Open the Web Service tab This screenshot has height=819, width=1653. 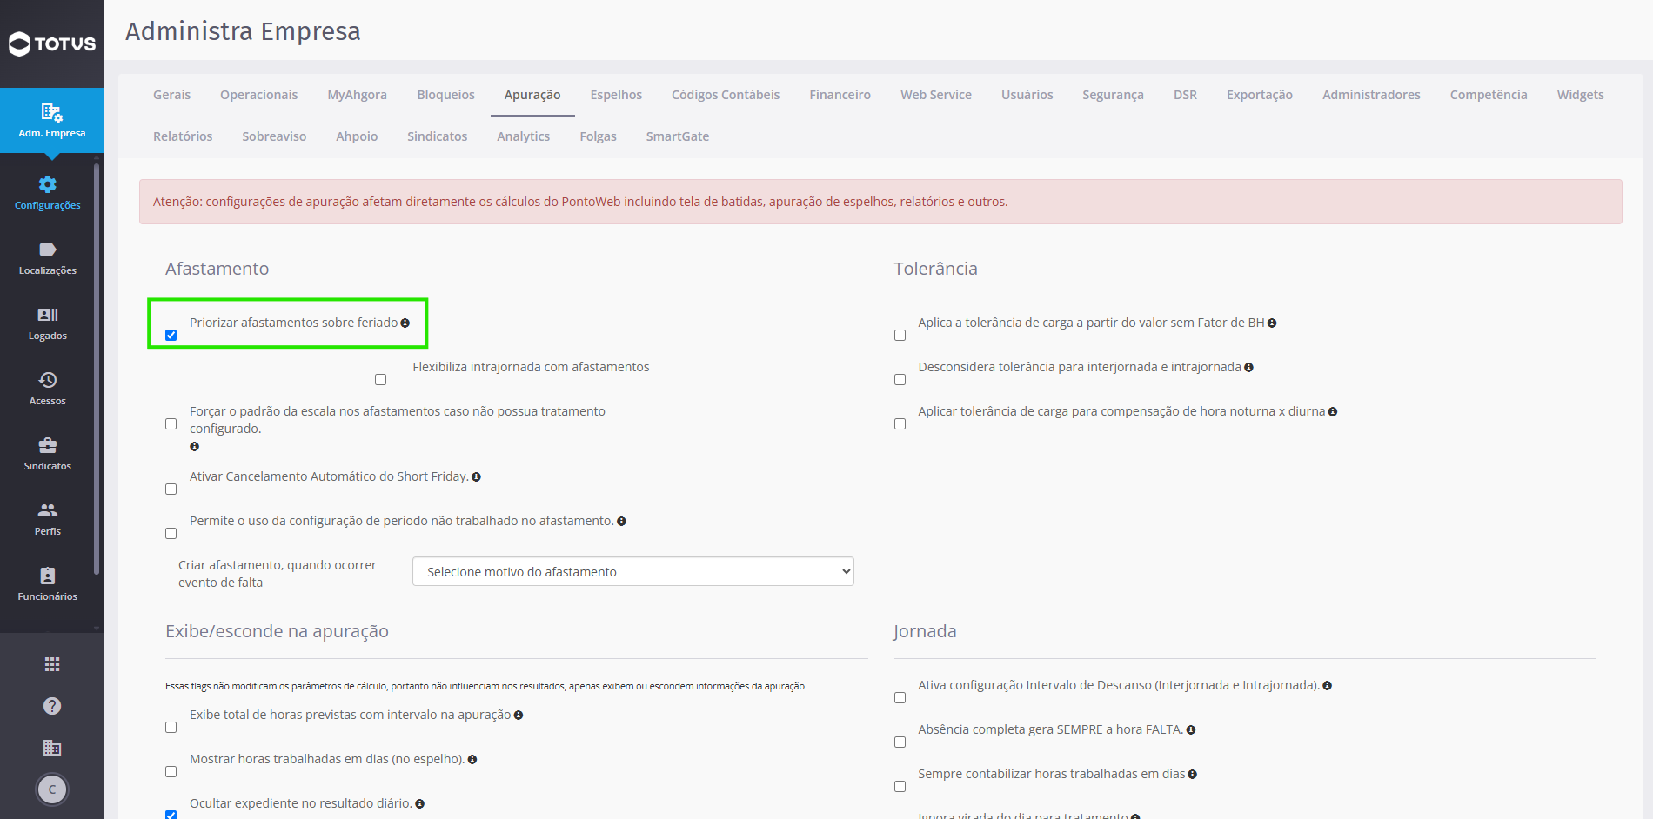tap(936, 95)
